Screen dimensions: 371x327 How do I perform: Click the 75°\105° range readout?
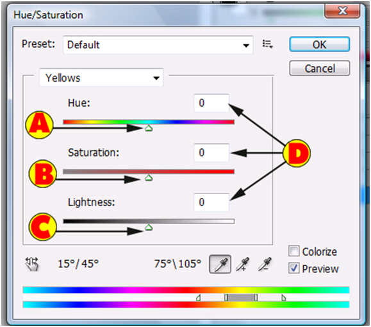[177, 263]
